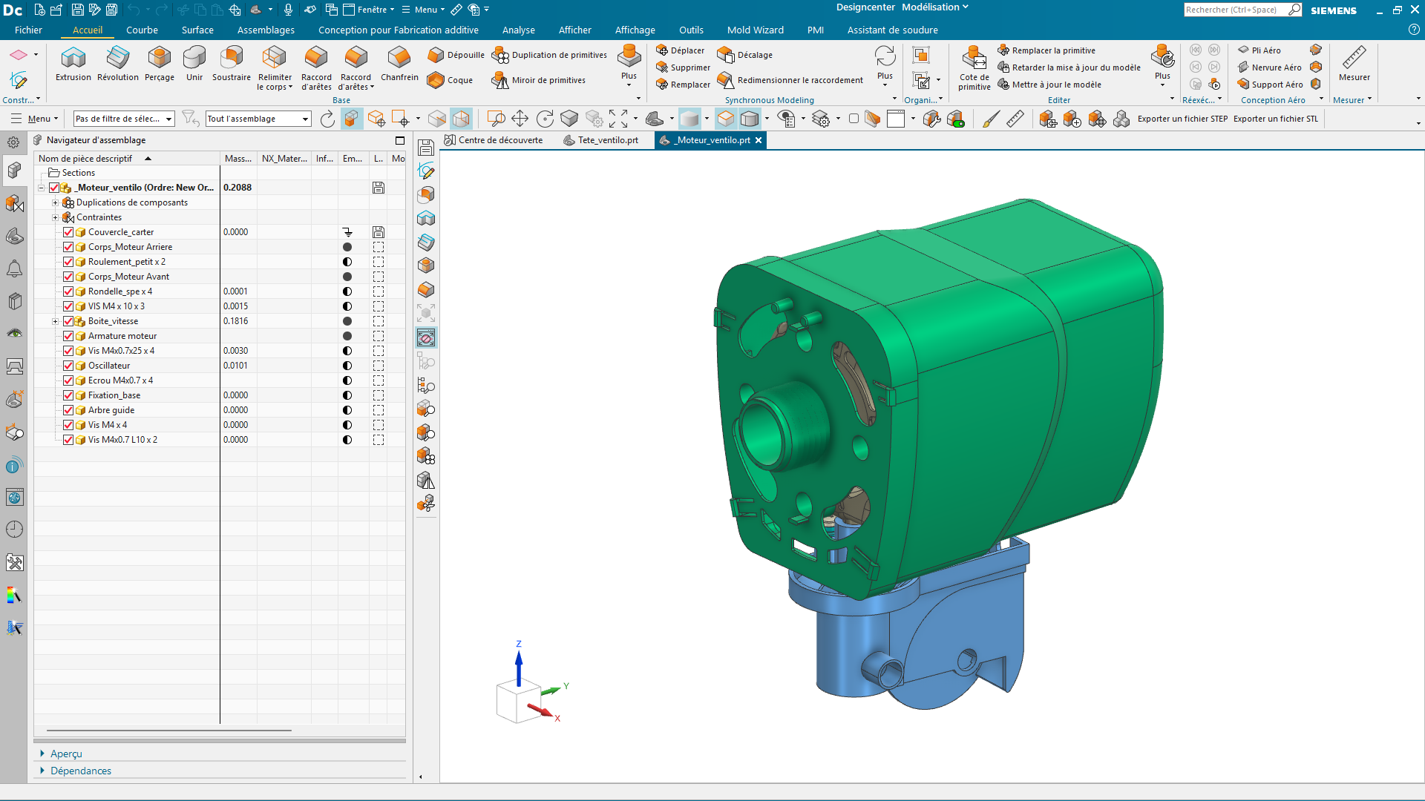Image resolution: width=1425 pixels, height=801 pixels.
Task: Select the Extrusion tool
Action: pyautogui.click(x=73, y=64)
